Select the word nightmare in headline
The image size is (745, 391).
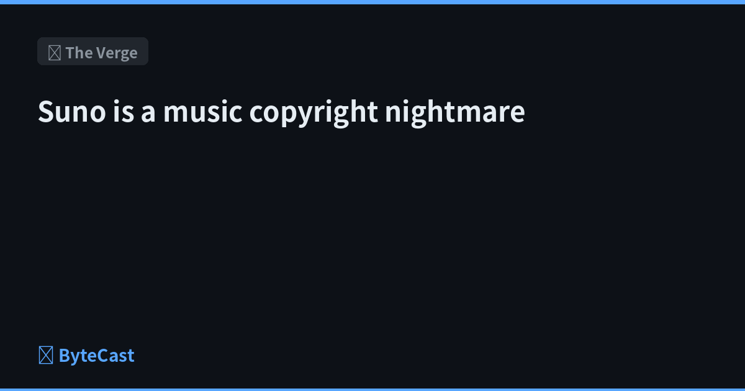coord(455,112)
